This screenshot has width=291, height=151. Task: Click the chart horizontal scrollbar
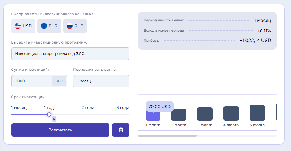coord(167,136)
